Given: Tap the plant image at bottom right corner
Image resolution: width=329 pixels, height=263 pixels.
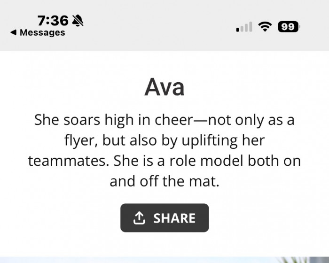Looking at the screenshot, I should (304, 260).
